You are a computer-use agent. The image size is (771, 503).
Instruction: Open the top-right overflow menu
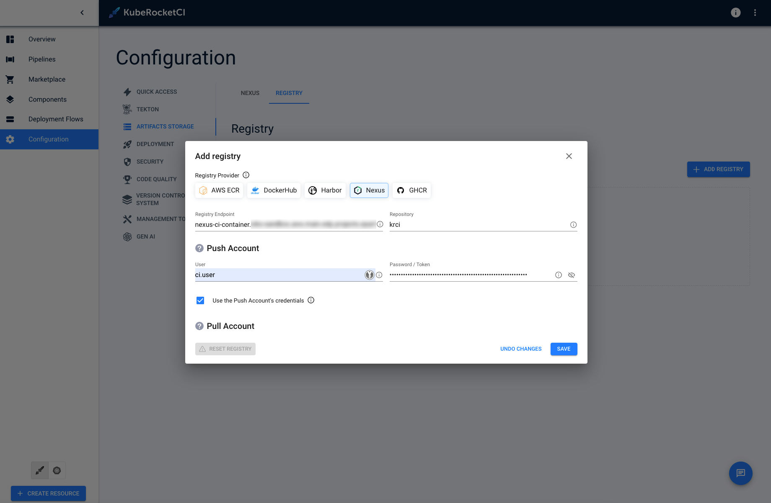755,13
